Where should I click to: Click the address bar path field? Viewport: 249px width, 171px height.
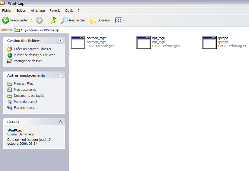[x=132, y=30]
